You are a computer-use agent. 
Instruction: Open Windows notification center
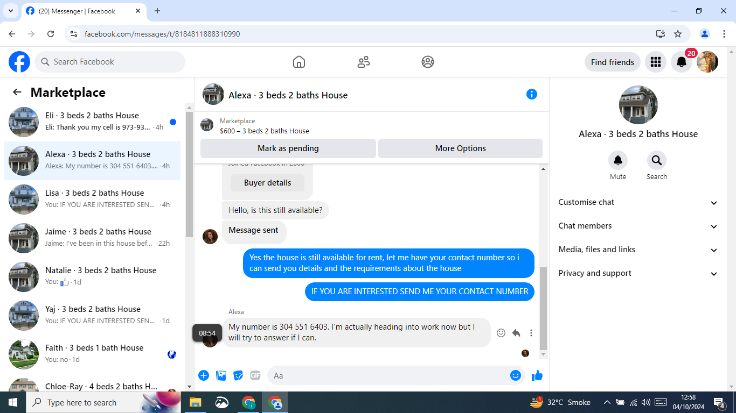coord(719,402)
